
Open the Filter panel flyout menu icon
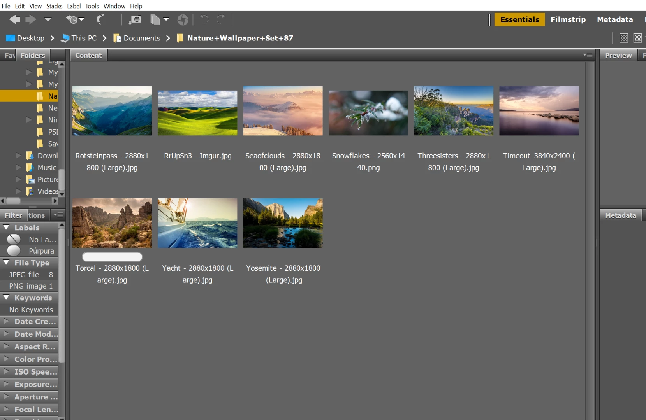point(58,215)
